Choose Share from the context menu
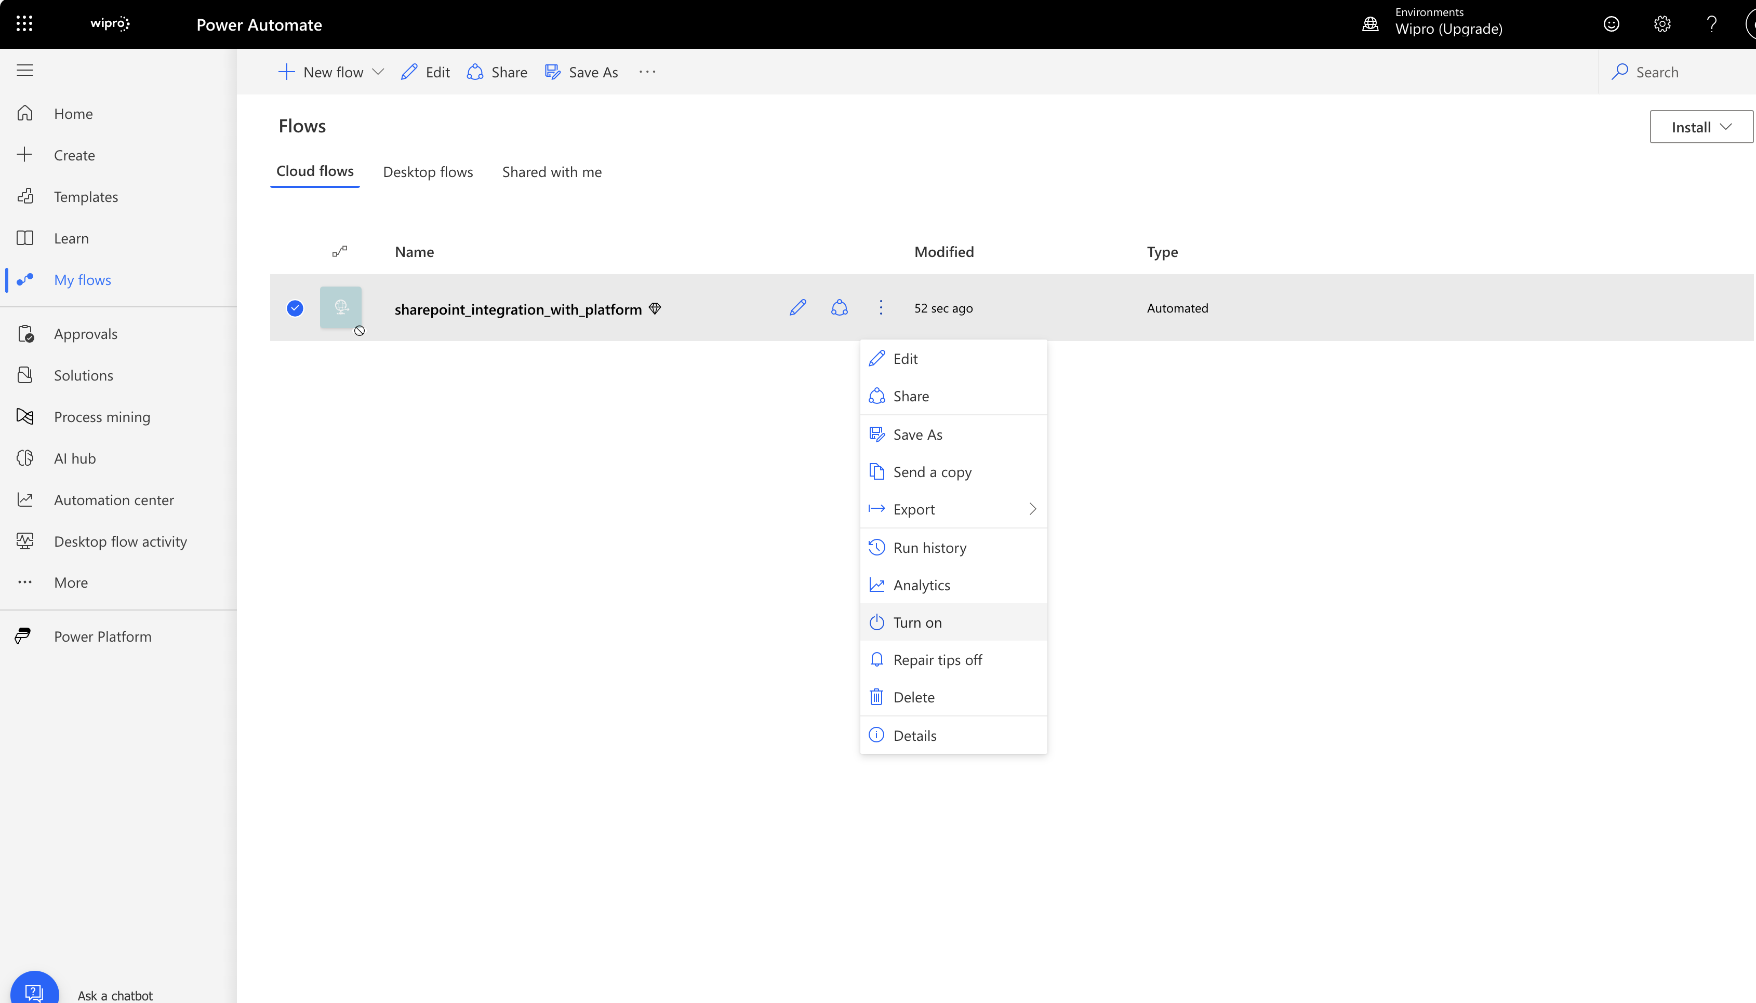 tap(954, 396)
